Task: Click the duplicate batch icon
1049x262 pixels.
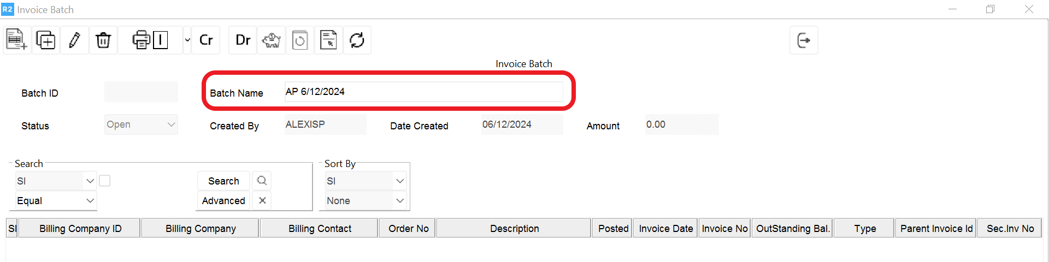Action: coord(45,40)
